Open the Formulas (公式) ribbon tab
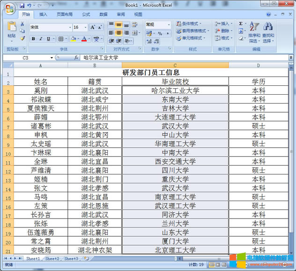This screenshot has width=296, height=271. [86, 15]
